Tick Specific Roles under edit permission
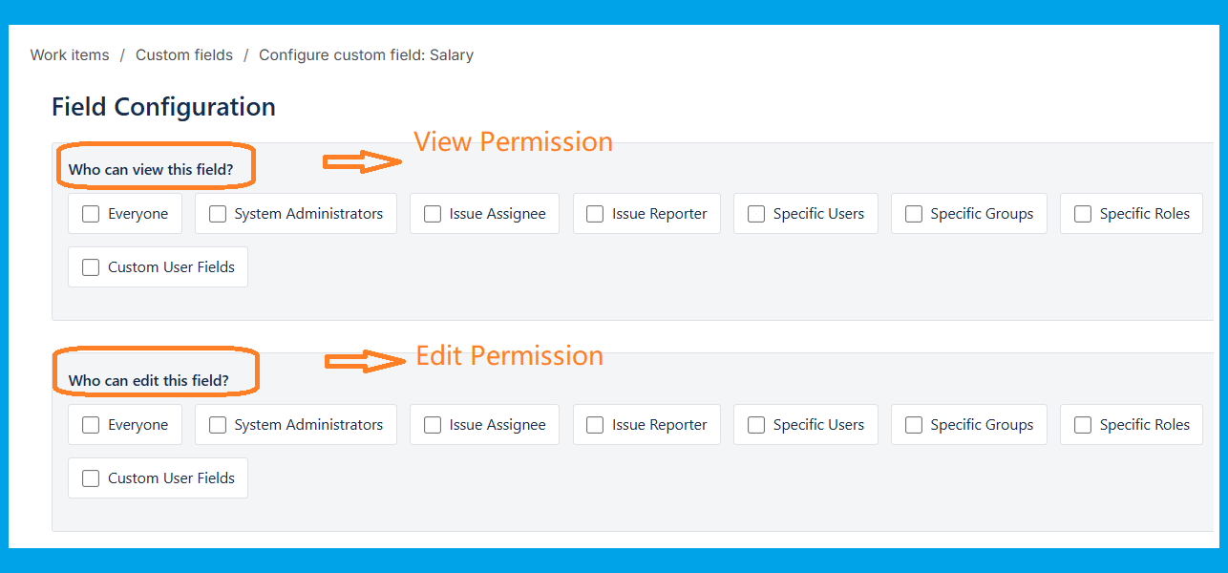This screenshot has height=573, width=1228. tap(1083, 426)
